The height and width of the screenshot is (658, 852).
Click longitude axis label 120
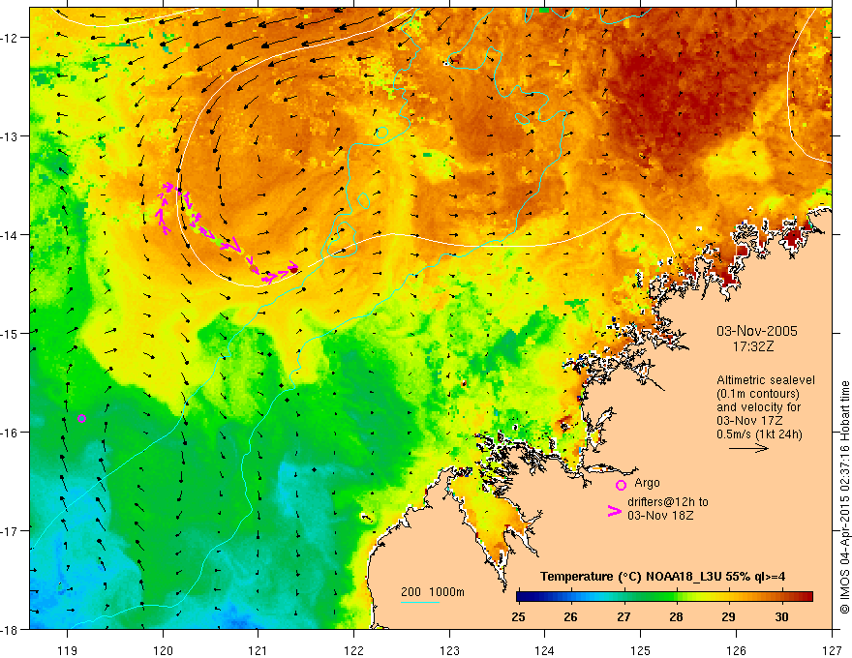point(163,650)
